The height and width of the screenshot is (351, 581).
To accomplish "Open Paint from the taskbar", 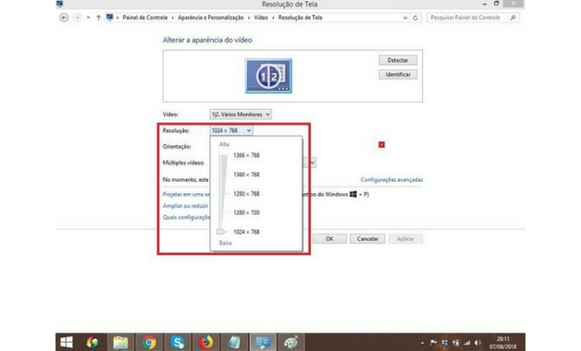I will click(290, 342).
